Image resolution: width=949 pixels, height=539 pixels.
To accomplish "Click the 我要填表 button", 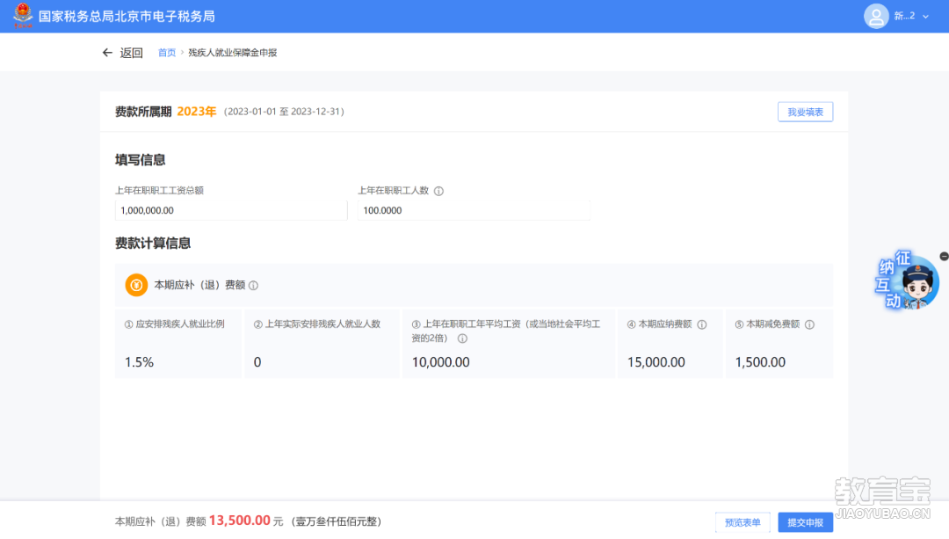I will 805,112.
